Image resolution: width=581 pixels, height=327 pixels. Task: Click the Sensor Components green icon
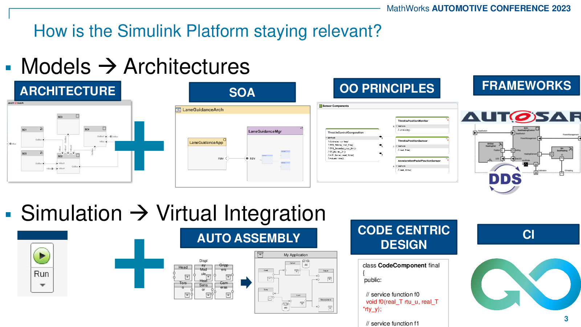pos(320,106)
